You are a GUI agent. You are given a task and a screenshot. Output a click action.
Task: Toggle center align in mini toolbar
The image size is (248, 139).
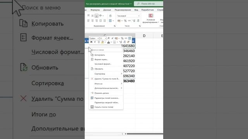[x=99, y=42]
